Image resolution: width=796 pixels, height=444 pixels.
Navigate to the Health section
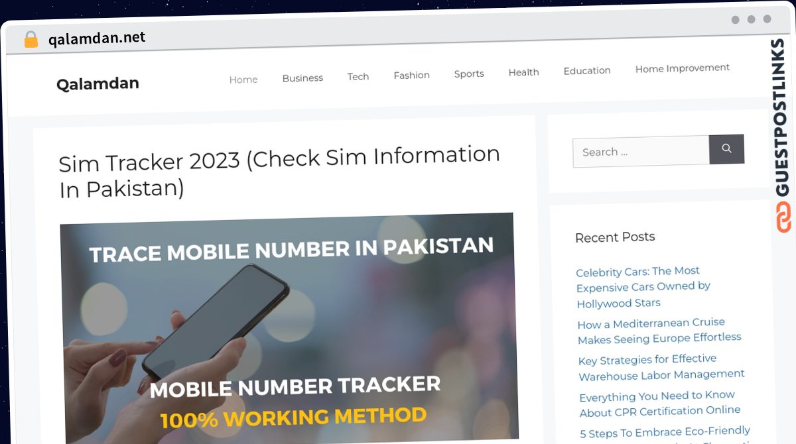pos(523,72)
